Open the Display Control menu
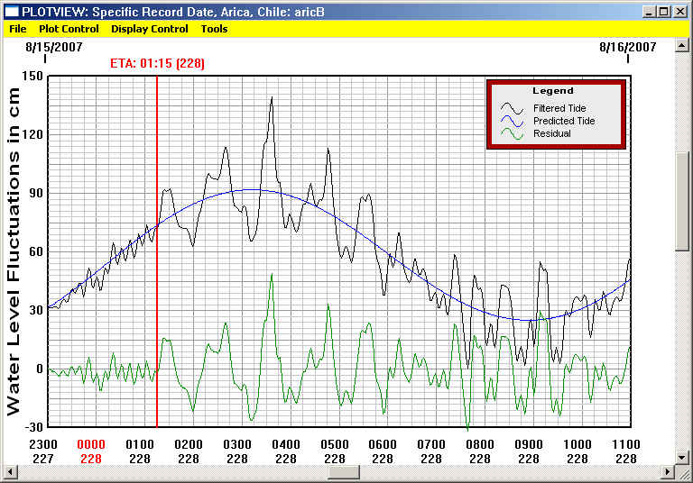The width and height of the screenshot is (693, 483). [150, 29]
